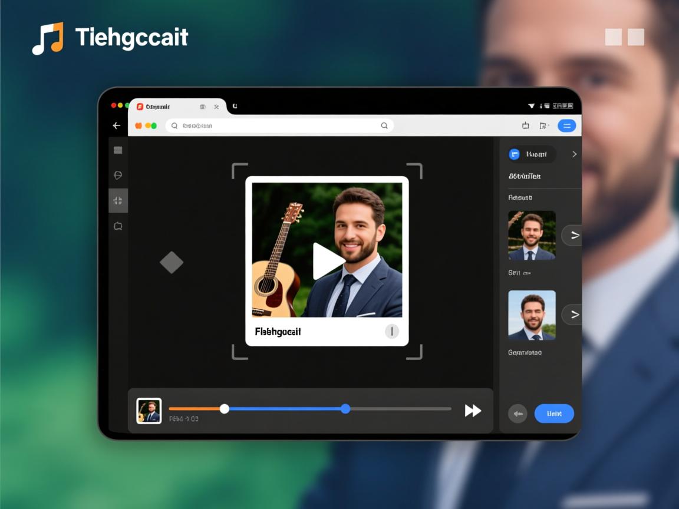679x509 pixels.
Task: Click the magnifier icon in the search bar
Action: [x=384, y=125]
